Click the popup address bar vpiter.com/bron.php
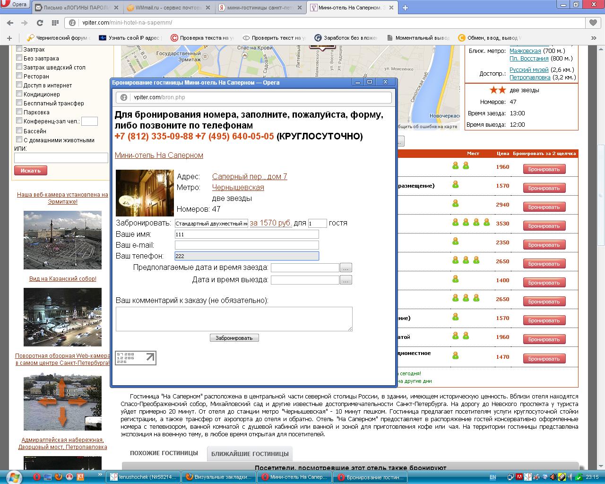Viewport: 605px width, 484px height. 253,97
